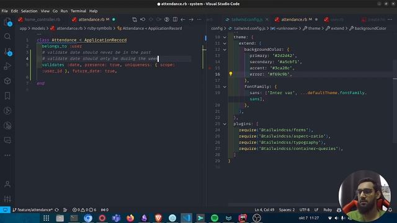
Task: Open the Accounts menu in activity bar
Action: click(x=7, y=184)
